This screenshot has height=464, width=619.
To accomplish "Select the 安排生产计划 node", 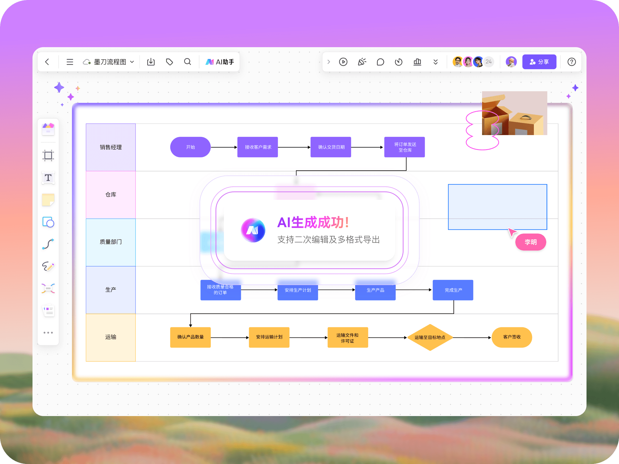I will click(298, 290).
